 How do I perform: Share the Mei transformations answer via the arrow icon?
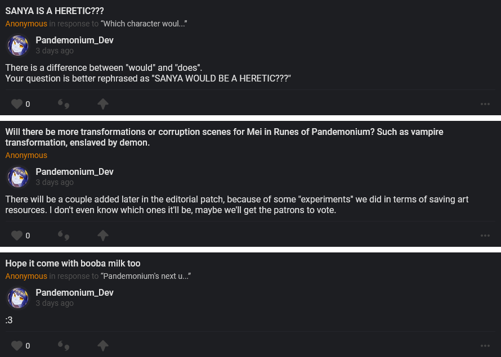pos(102,236)
